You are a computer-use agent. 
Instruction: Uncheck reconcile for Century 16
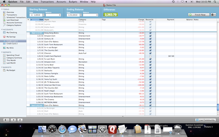point(150,39)
